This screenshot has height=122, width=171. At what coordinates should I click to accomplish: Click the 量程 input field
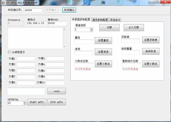click(x=84, y=42)
